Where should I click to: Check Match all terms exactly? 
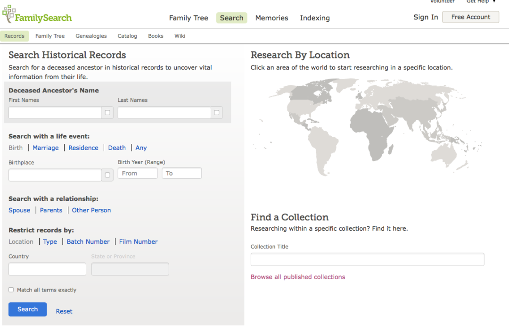pos(11,290)
